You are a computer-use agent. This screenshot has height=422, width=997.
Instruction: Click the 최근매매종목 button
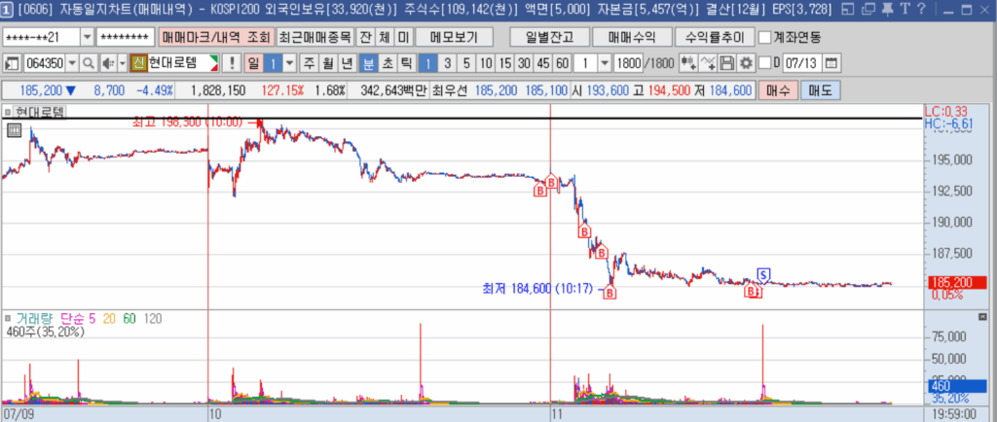315,37
